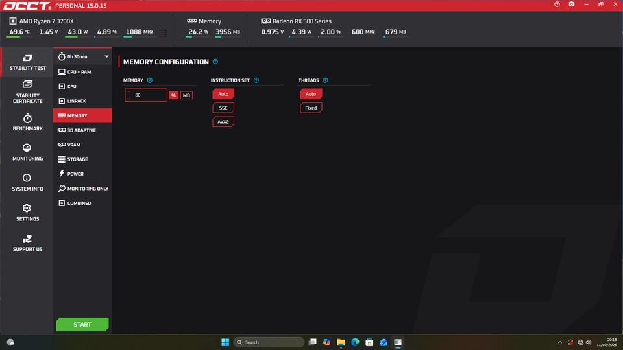623x350 pixels.
Task: Choose the 3D Adaptive test
Action: [82, 130]
